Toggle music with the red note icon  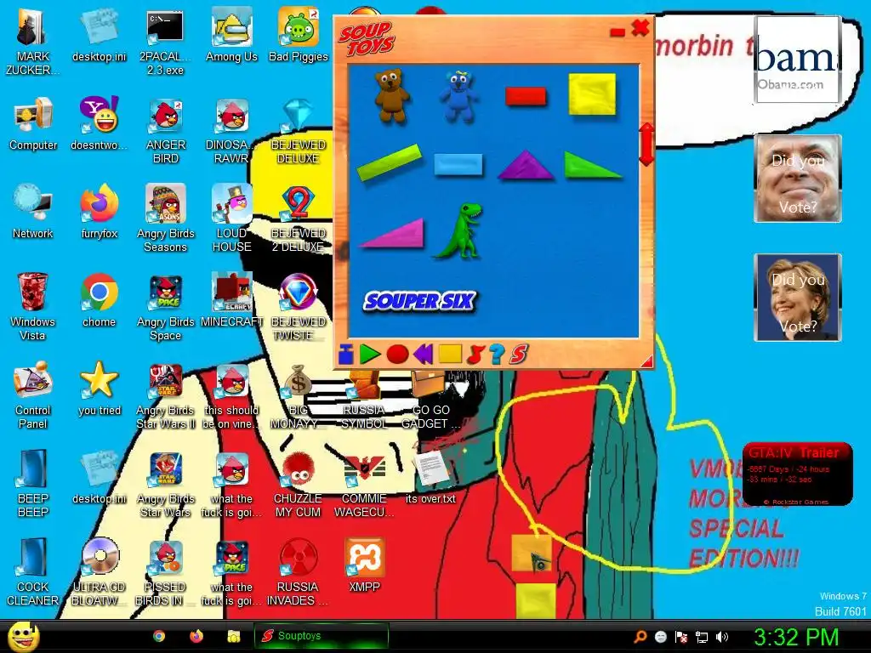tap(475, 354)
